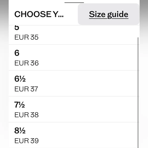
Task: Pick the 7½ size row
Action: tap(74, 109)
